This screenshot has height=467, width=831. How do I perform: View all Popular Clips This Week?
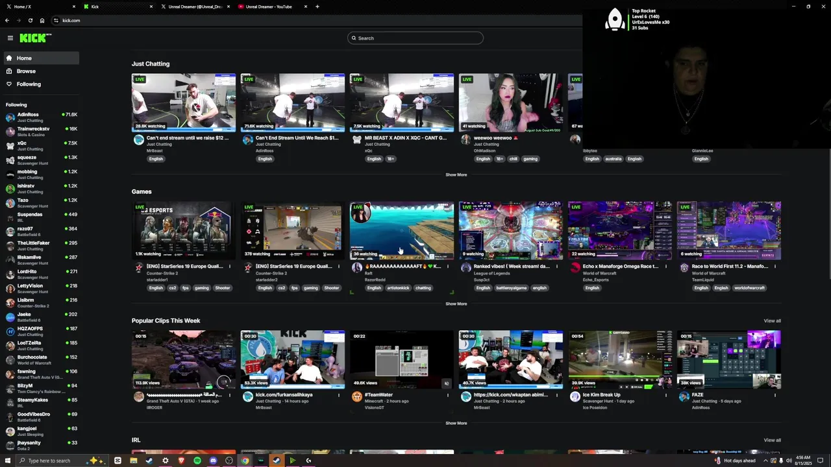coord(772,321)
